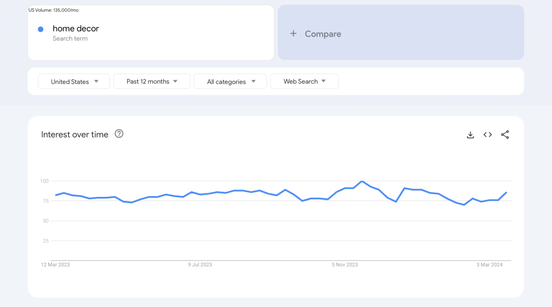552x307 pixels.
Task: Open the Web Search type dropdown
Action: tap(304, 81)
